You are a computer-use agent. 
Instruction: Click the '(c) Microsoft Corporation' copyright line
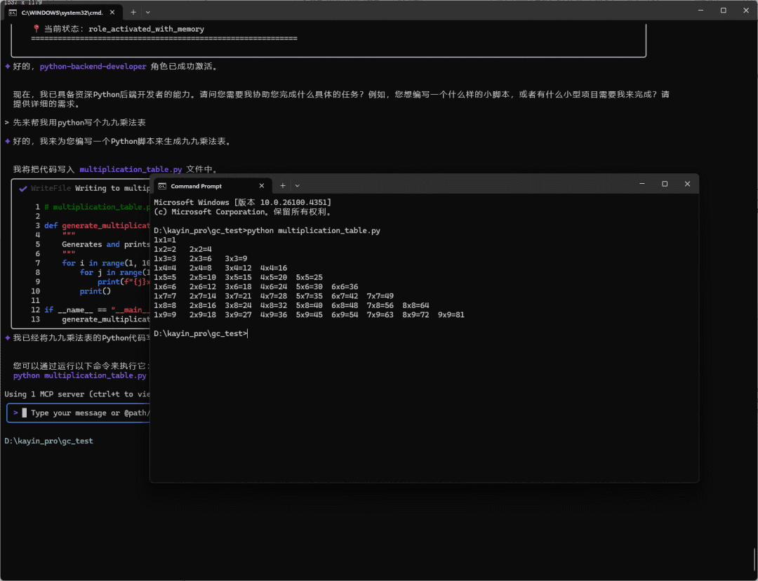(x=242, y=212)
